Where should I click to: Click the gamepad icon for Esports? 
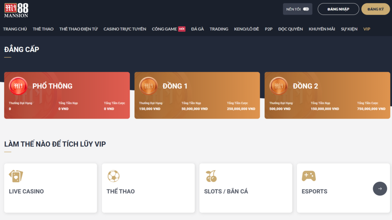(x=309, y=176)
